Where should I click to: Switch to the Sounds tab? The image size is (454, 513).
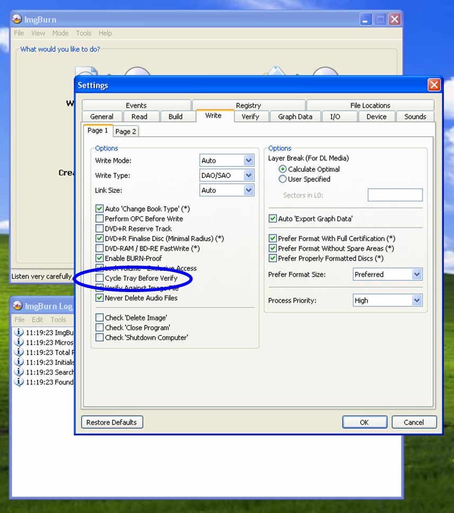click(x=415, y=117)
